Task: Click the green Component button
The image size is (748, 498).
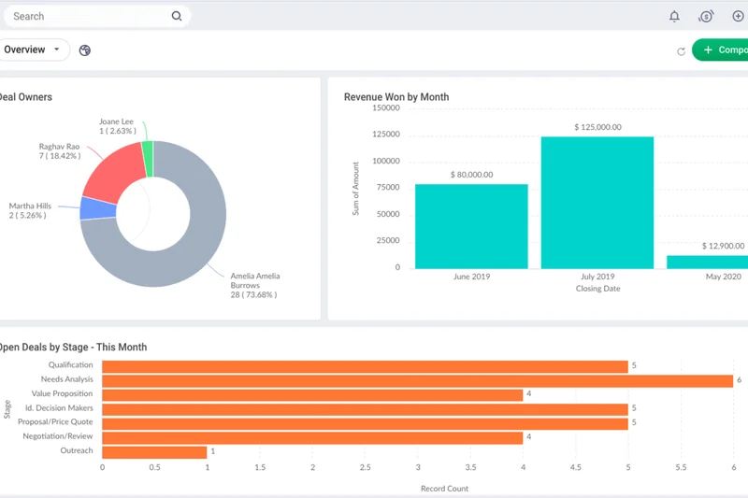Action: 722,50
